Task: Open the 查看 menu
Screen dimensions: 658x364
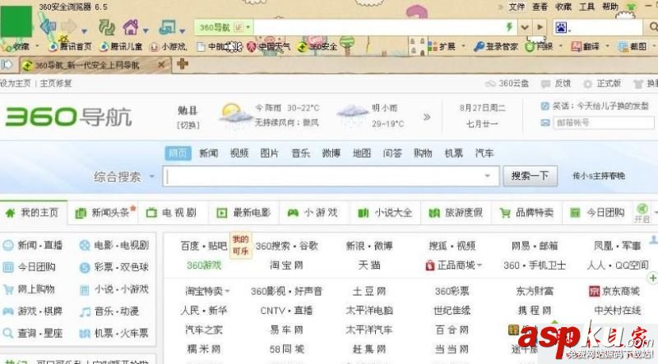Action: point(540,7)
